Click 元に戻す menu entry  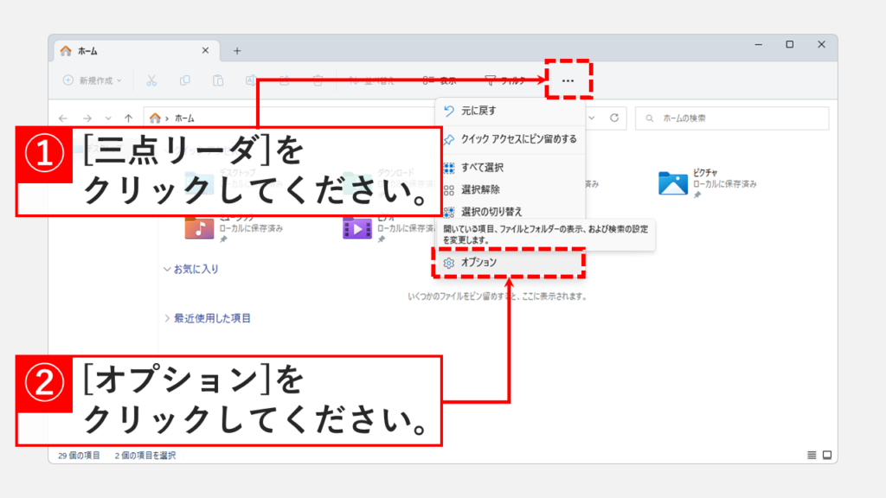478,112
